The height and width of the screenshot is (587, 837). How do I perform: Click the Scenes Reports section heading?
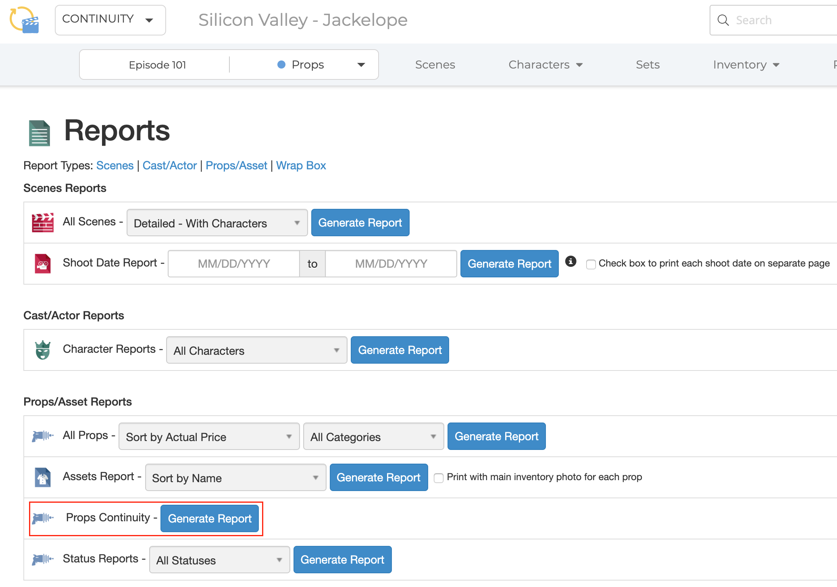pyautogui.click(x=65, y=188)
